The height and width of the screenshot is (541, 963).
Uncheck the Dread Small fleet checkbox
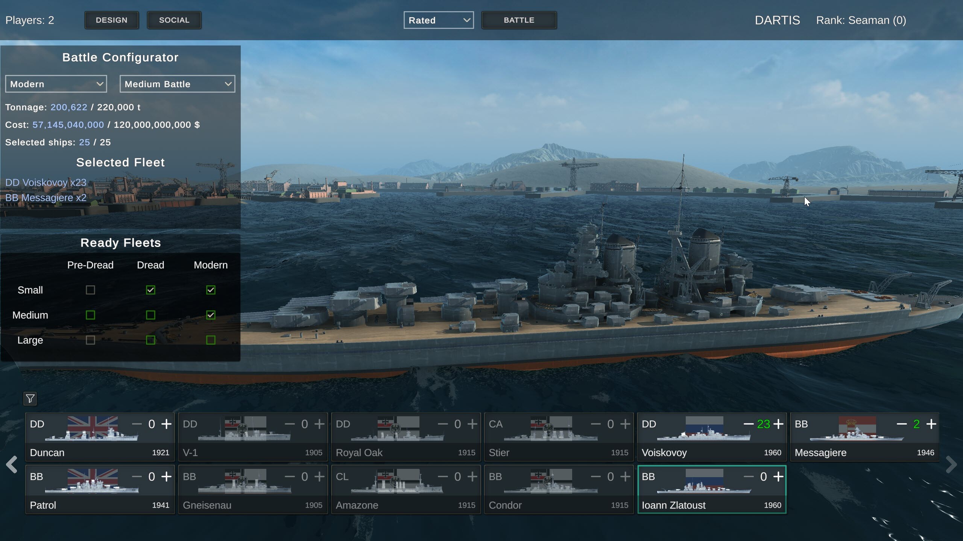point(150,290)
